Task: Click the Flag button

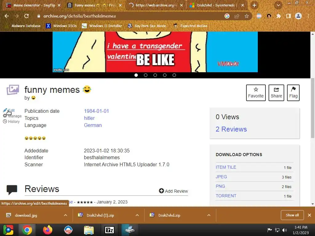Action: 293,93
